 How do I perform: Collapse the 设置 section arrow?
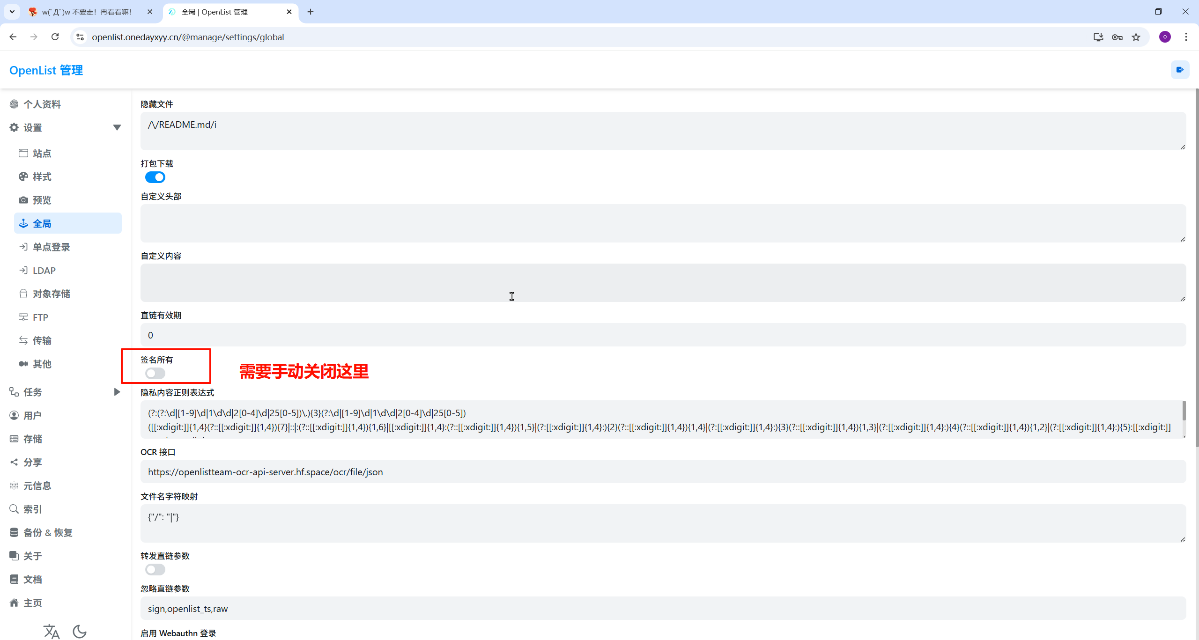coord(117,127)
